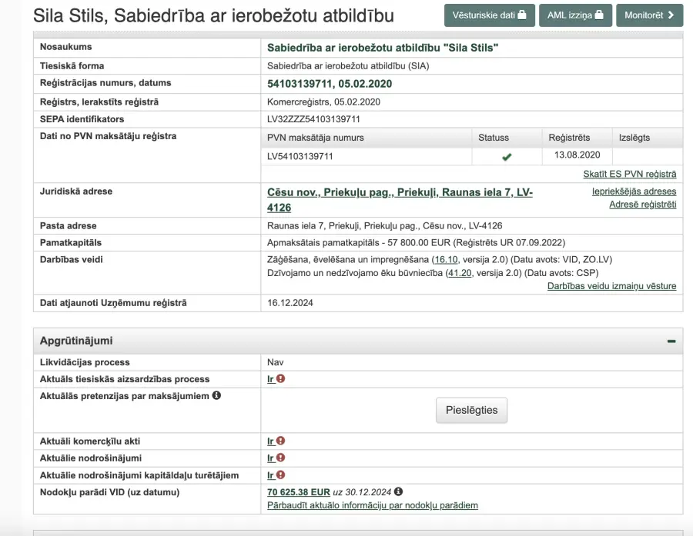Click Komercreģistrs, 05.02.2020 value
Viewport: 693px width, 536px height.
pyautogui.click(x=323, y=102)
